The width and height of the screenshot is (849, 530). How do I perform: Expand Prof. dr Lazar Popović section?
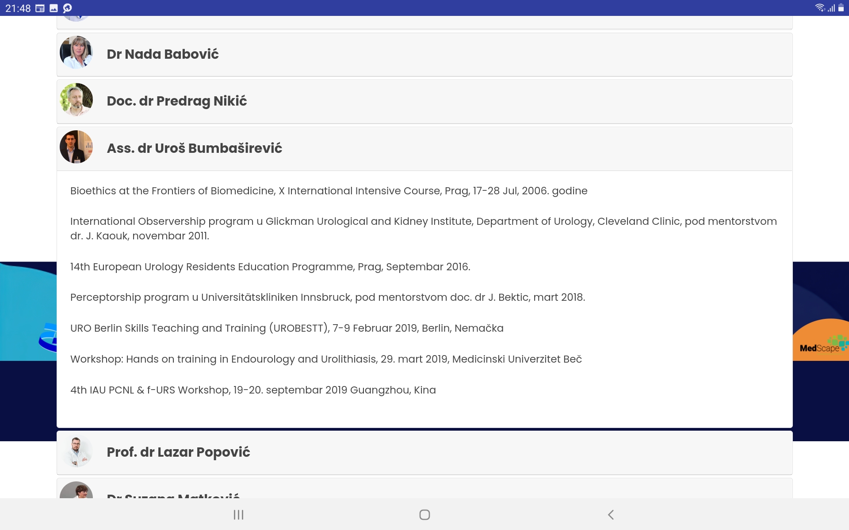[x=424, y=453]
